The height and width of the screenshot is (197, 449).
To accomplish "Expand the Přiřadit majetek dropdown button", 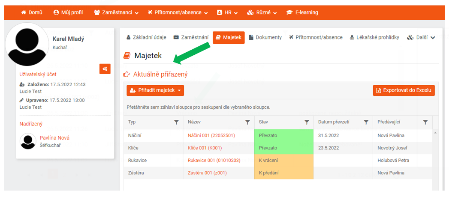I will click(155, 90).
